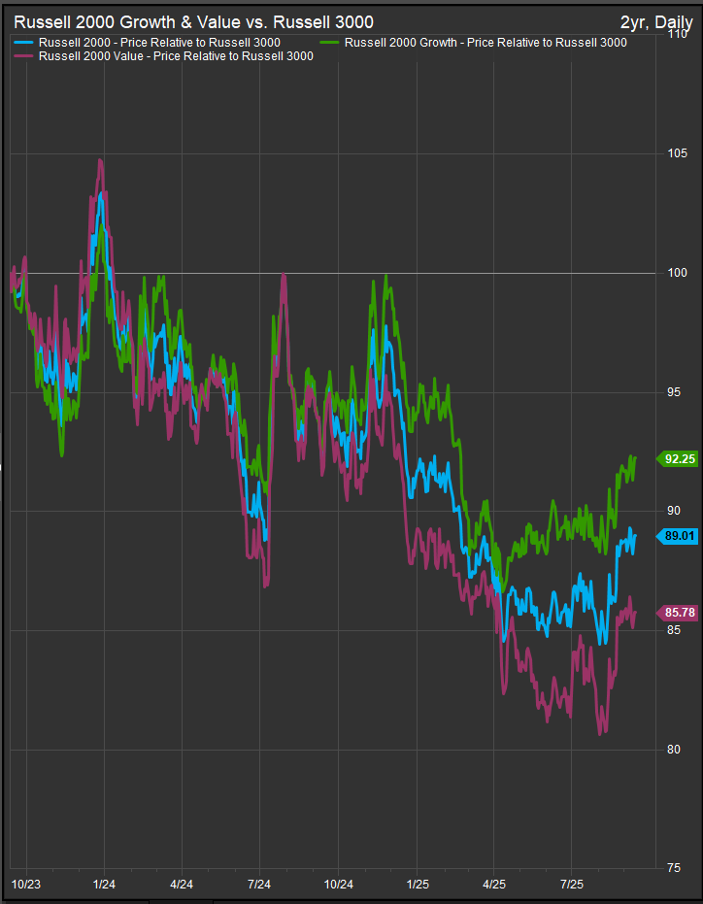The width and height of the screenshot is (703, 904).
Task: Click the blue 89.01 value tag
Action: pyautogui.click(x=679, y=535)
